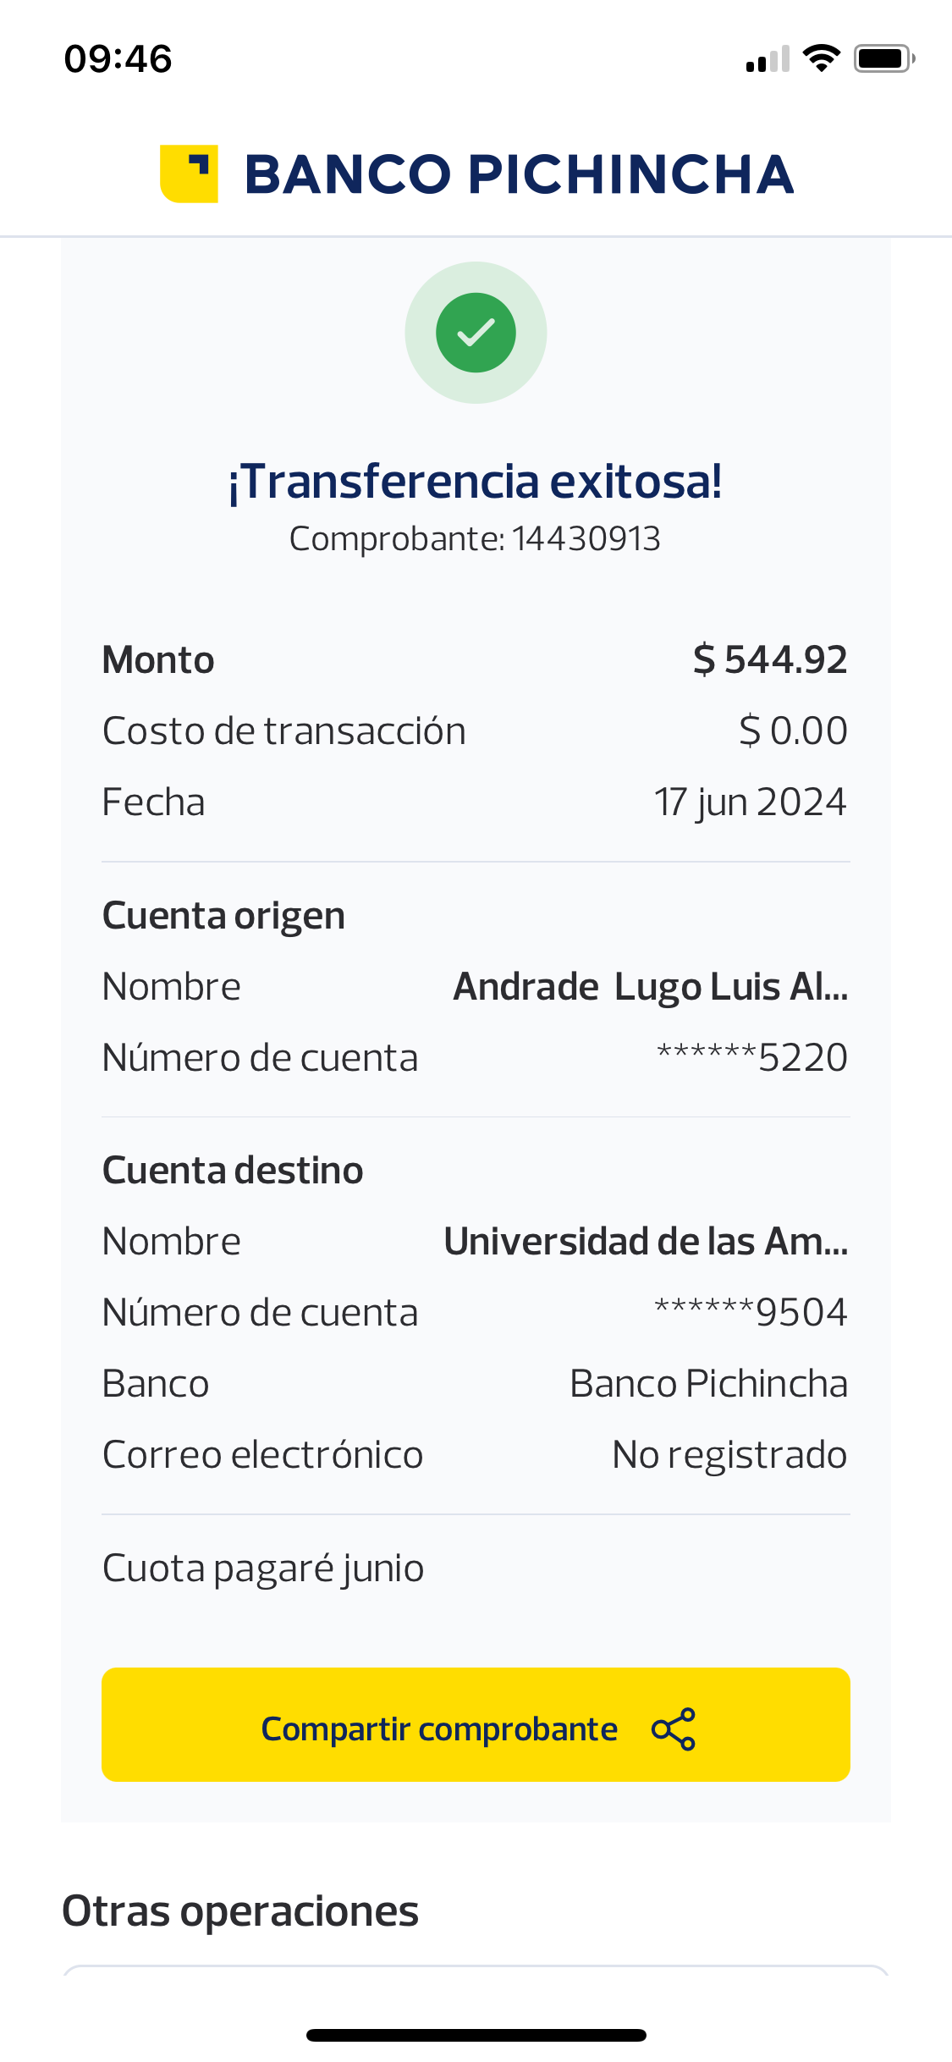
Task: Tap the truncated destination name Universidad de las Am...
Action: pyautogui.click(x=646, y=1242)
